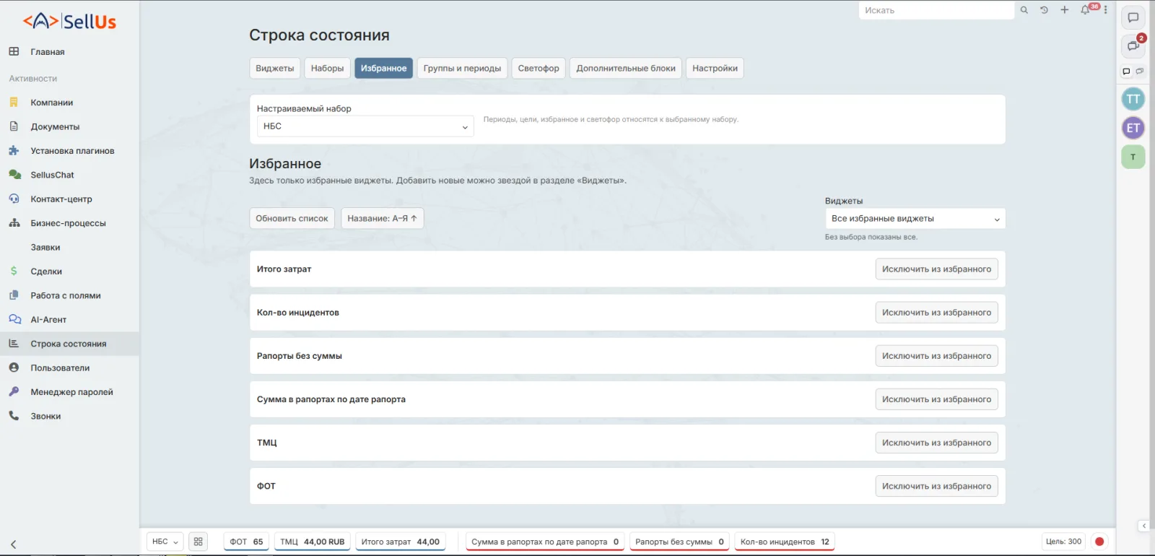The height and width of the screenshot is (556, 1155).
Task: Open Компании section
Action: (69, 103)
